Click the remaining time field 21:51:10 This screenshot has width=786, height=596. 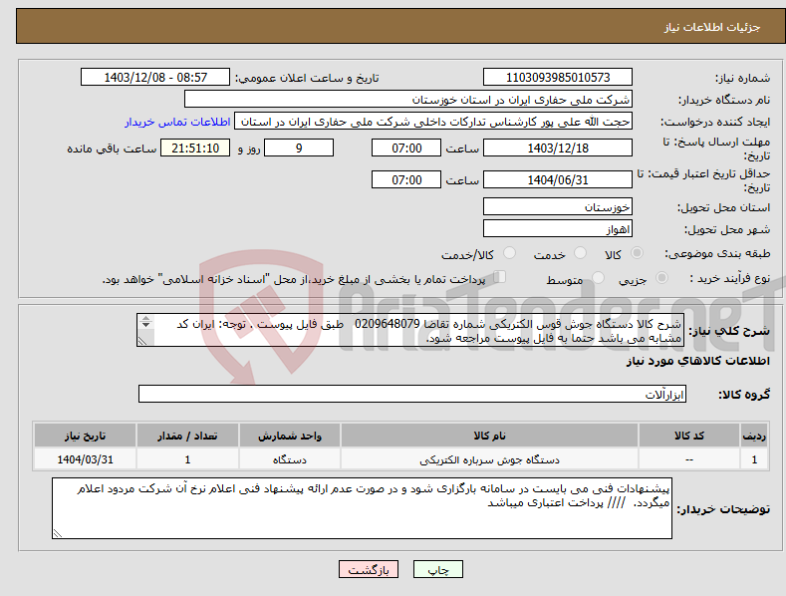[195, 148]
